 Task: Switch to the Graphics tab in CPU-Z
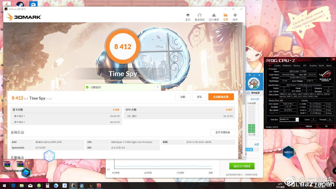tap(313, 66)
